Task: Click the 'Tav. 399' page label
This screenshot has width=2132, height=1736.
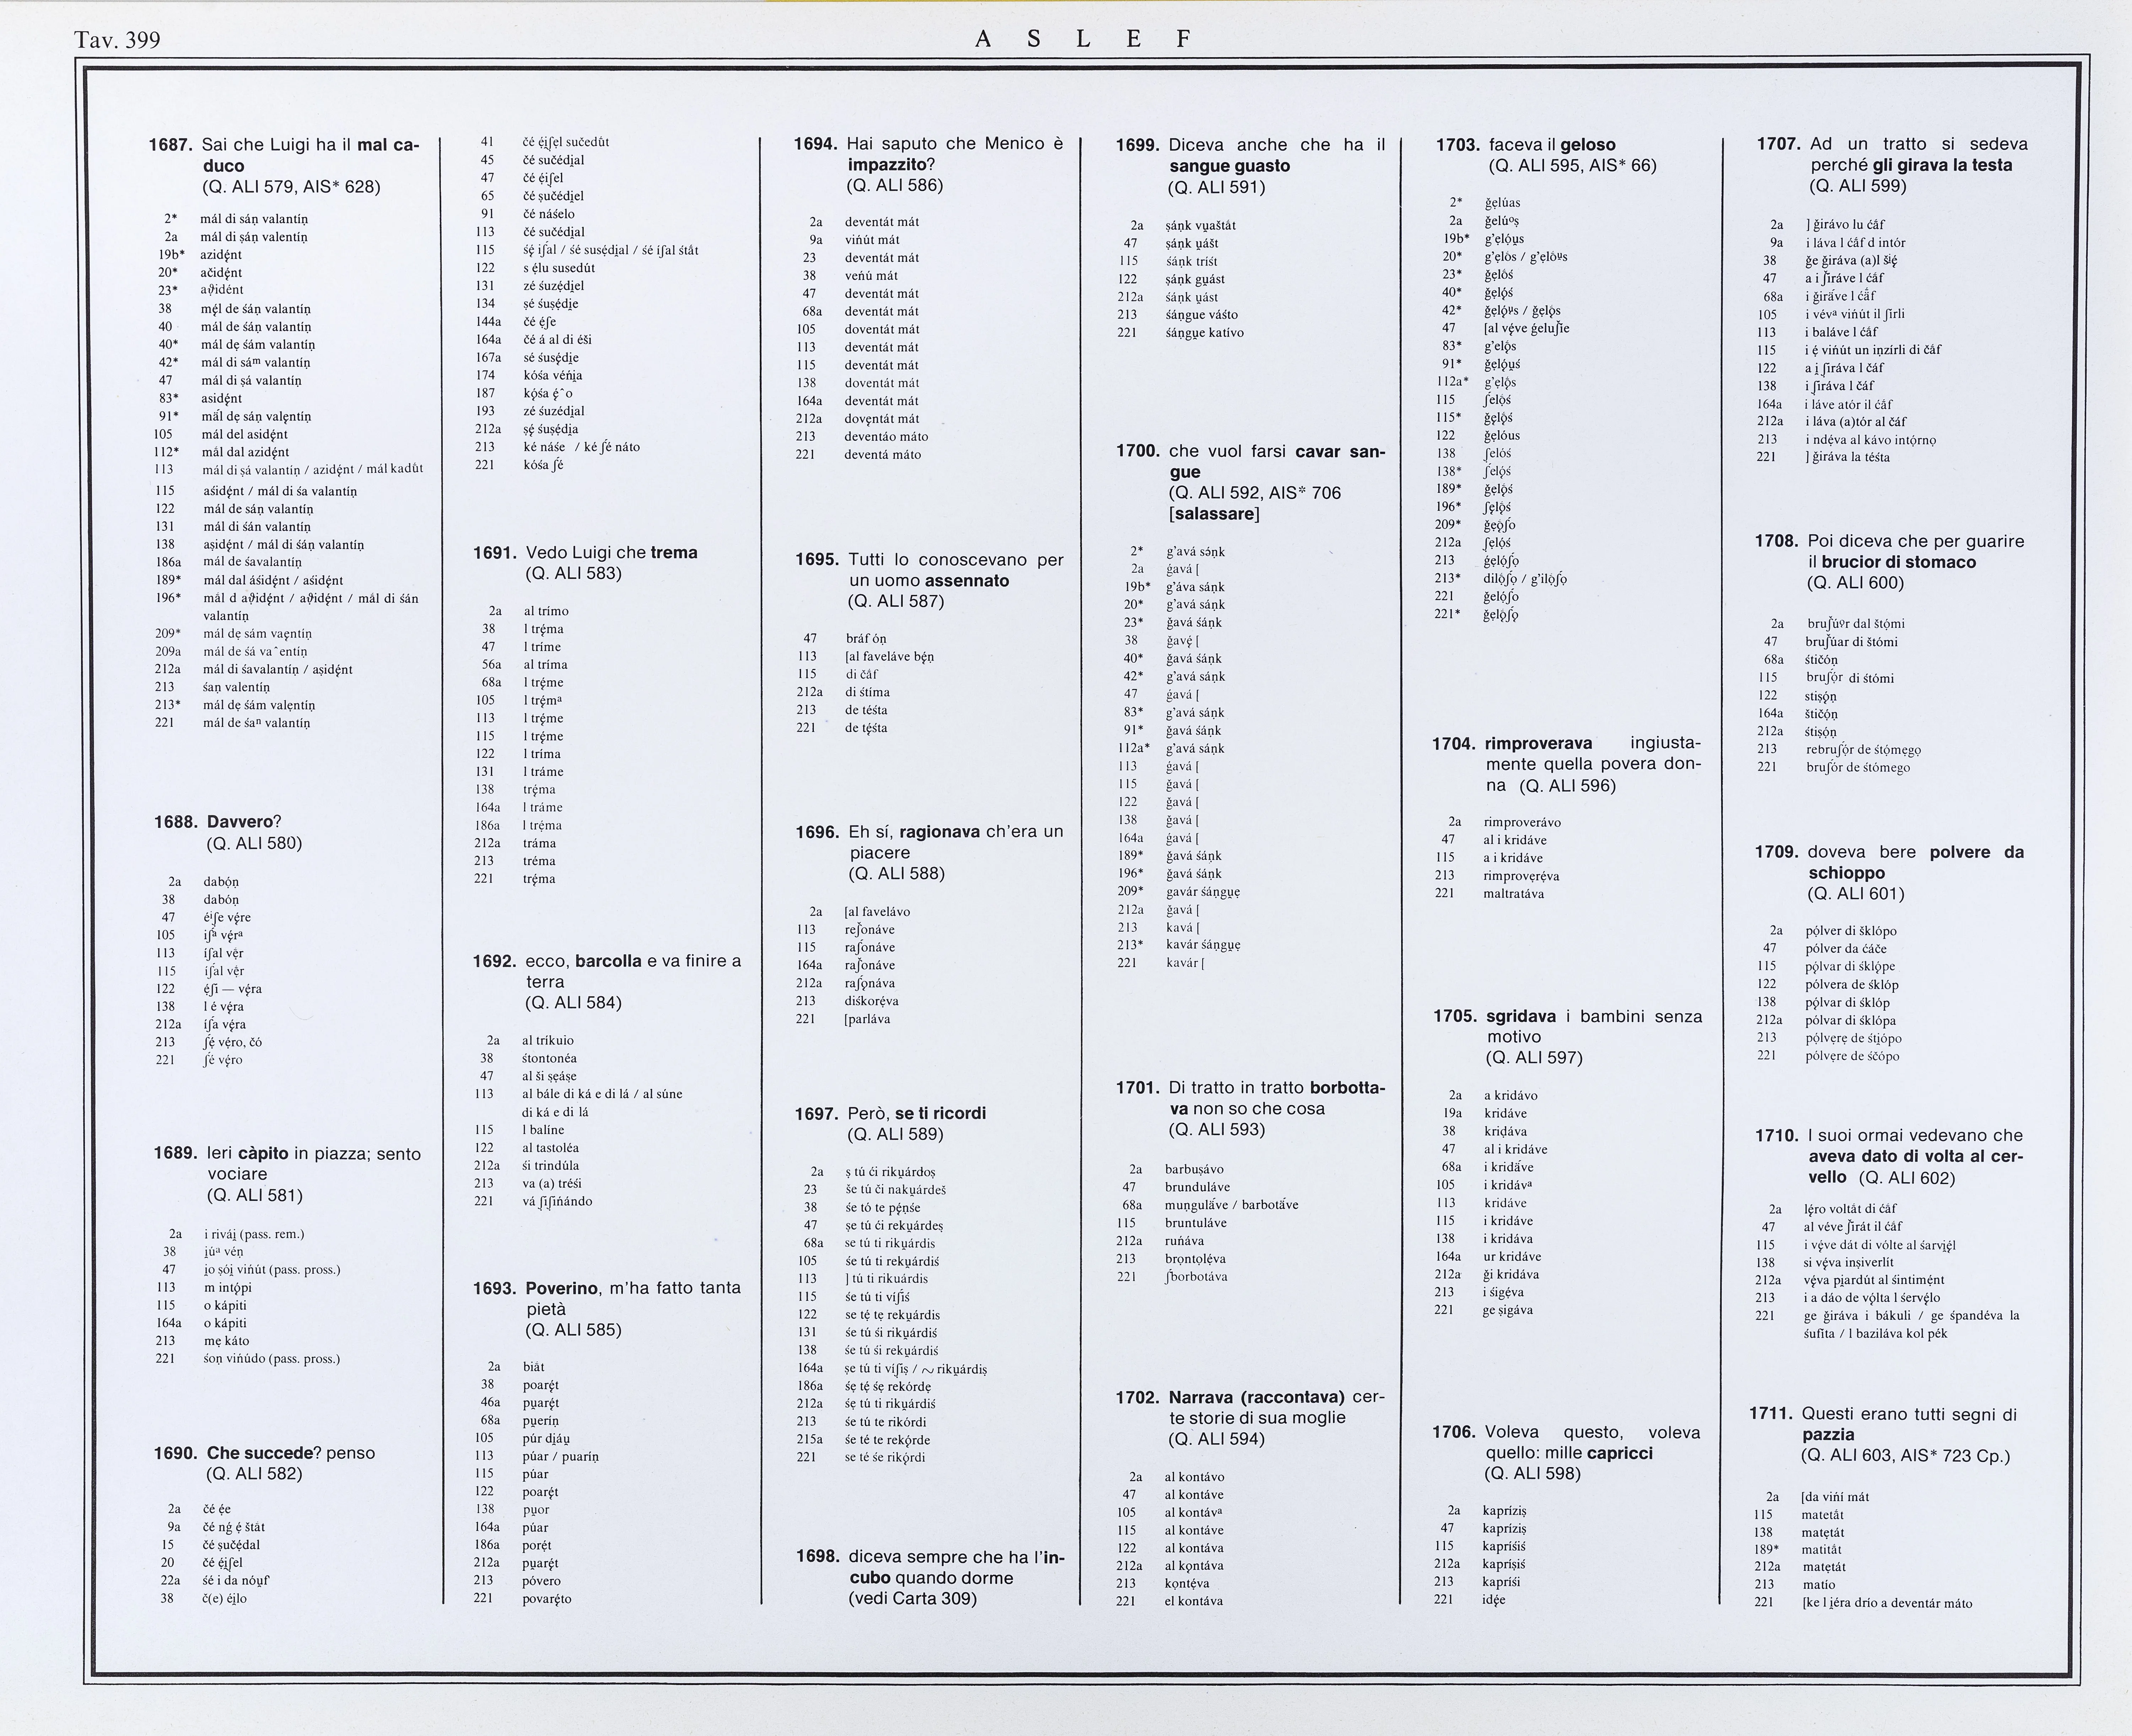Action: pos(117,40)
